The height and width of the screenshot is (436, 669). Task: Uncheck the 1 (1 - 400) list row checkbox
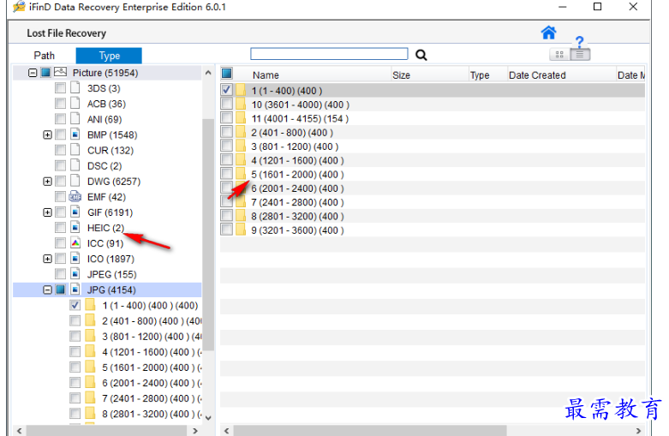click(x=226, y=90)
